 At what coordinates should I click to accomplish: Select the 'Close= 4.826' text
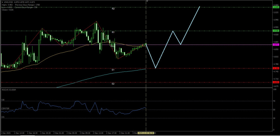[7, 10]
